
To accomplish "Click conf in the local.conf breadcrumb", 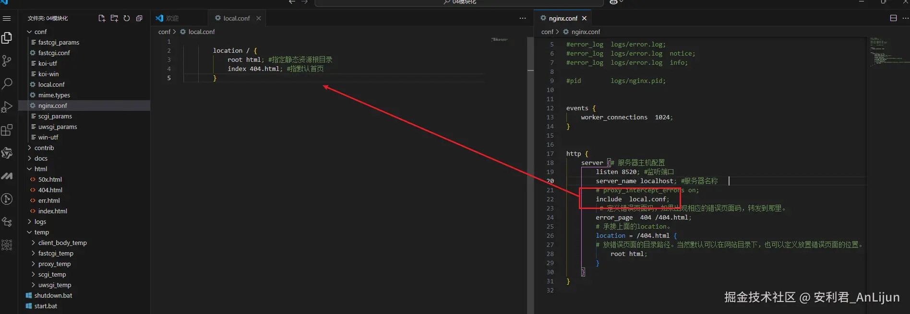I will coord(164,32).
